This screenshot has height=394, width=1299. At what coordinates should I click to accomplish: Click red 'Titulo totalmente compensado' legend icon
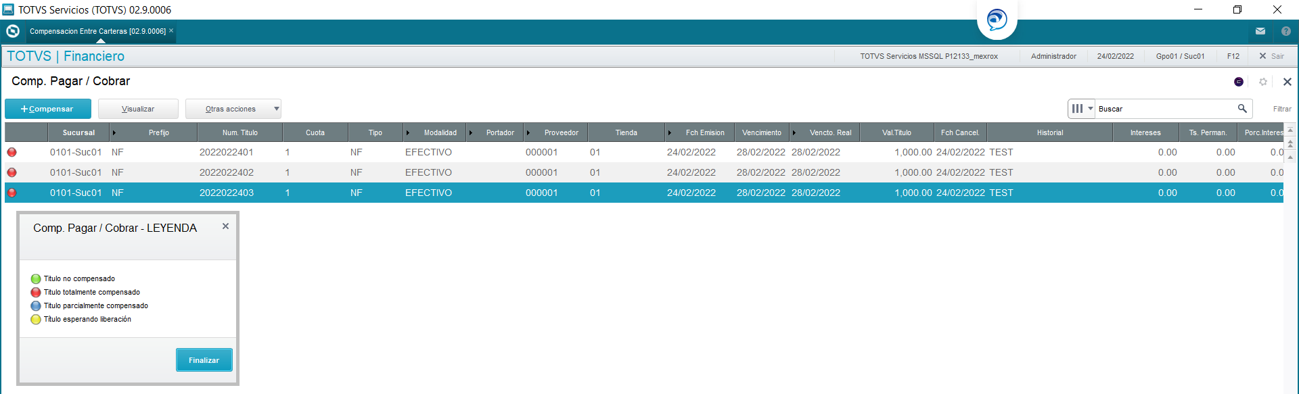[x=36, y=292]
